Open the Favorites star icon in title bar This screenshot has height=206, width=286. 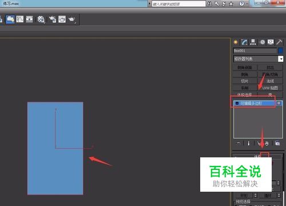[231, 3]
